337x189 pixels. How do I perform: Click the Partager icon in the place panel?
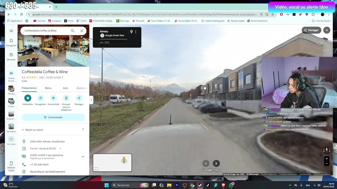coord(79,98)
